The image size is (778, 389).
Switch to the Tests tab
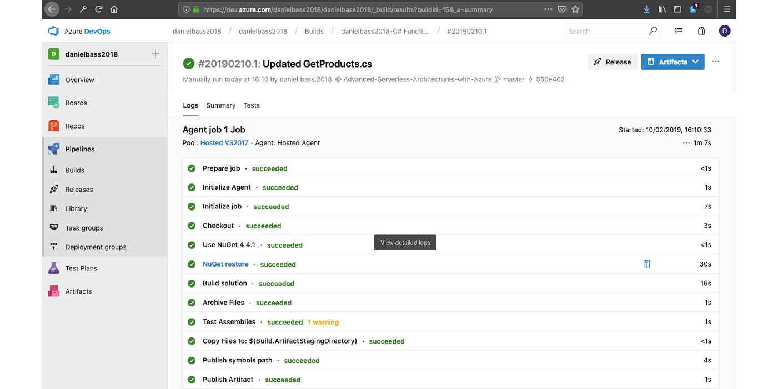(252, 105)
